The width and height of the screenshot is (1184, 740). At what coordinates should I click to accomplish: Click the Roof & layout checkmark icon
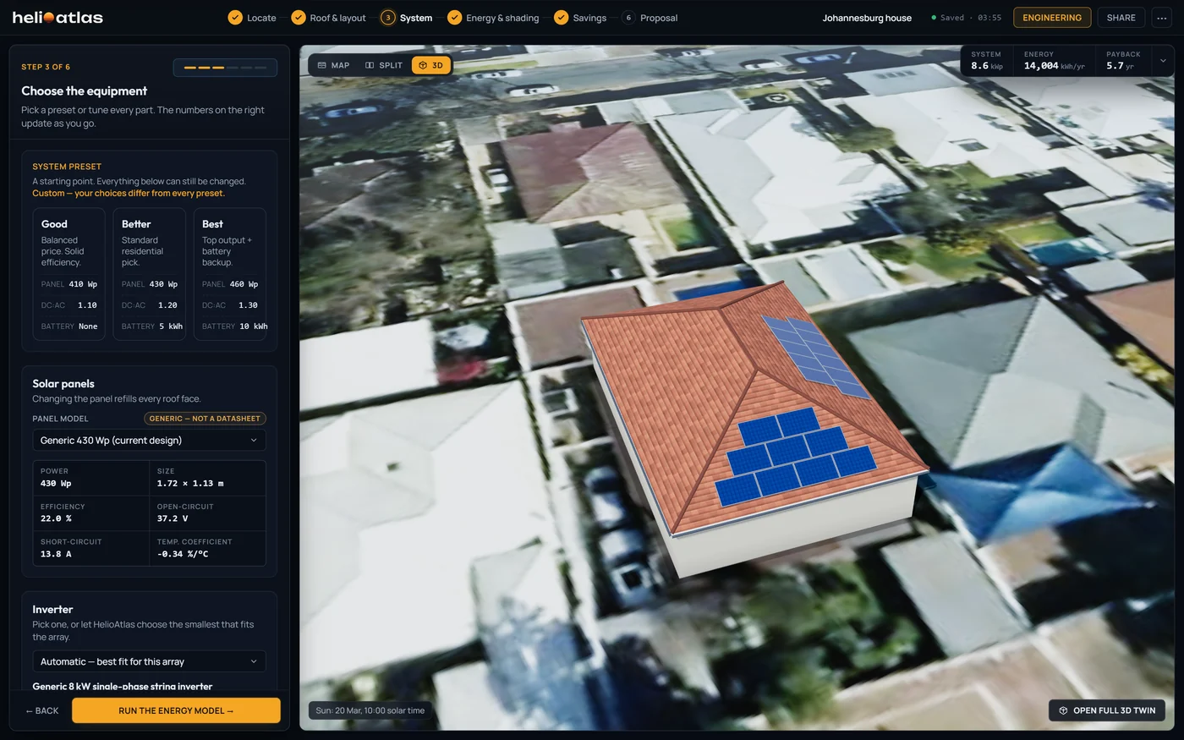(298, 18)
